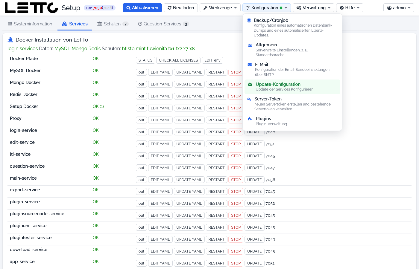The width and height of the screenshot is (419, 269).
Task: Click out button for question-service
Action: [x=141, y=168]
